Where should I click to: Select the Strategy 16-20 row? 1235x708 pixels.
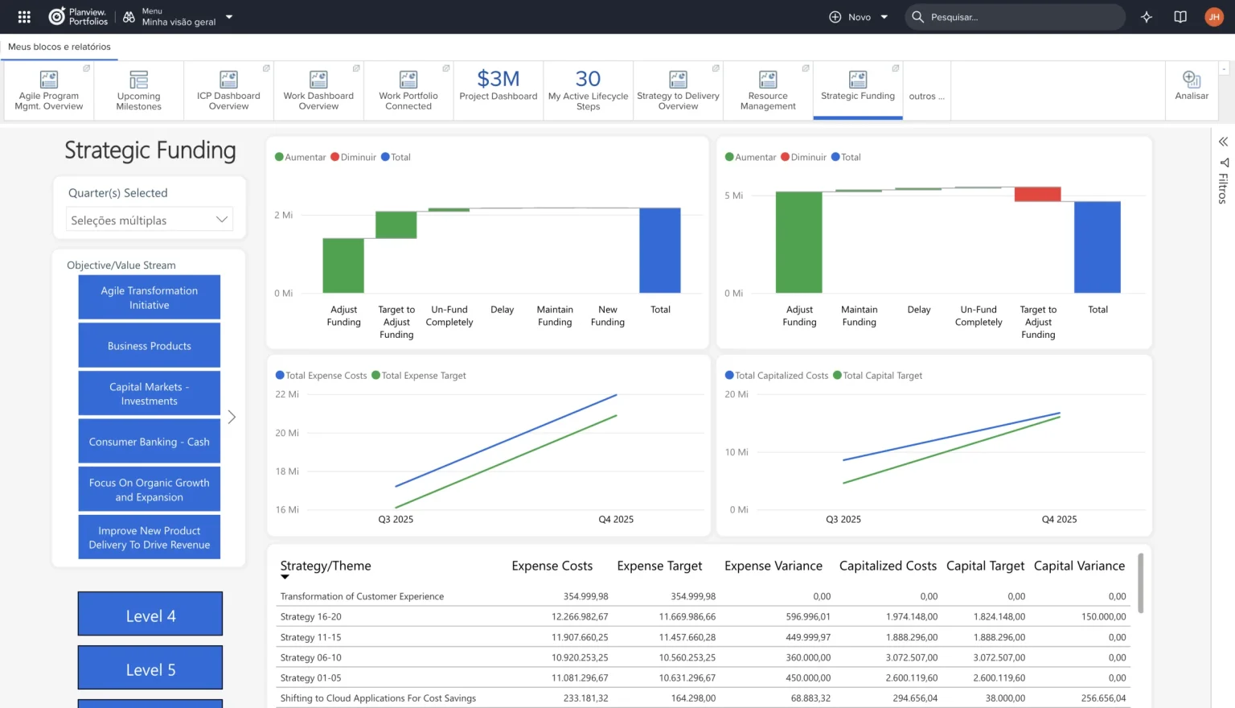[703, 616]
